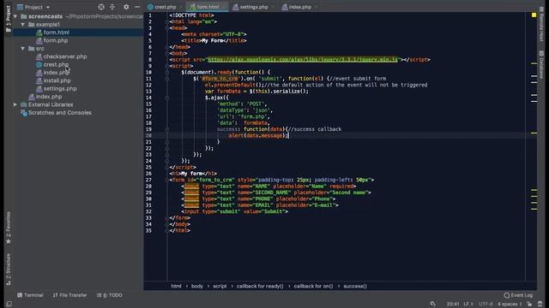Expand External Libraries node
The height and width of the screenshot is (308, 549).
(15, 104)
